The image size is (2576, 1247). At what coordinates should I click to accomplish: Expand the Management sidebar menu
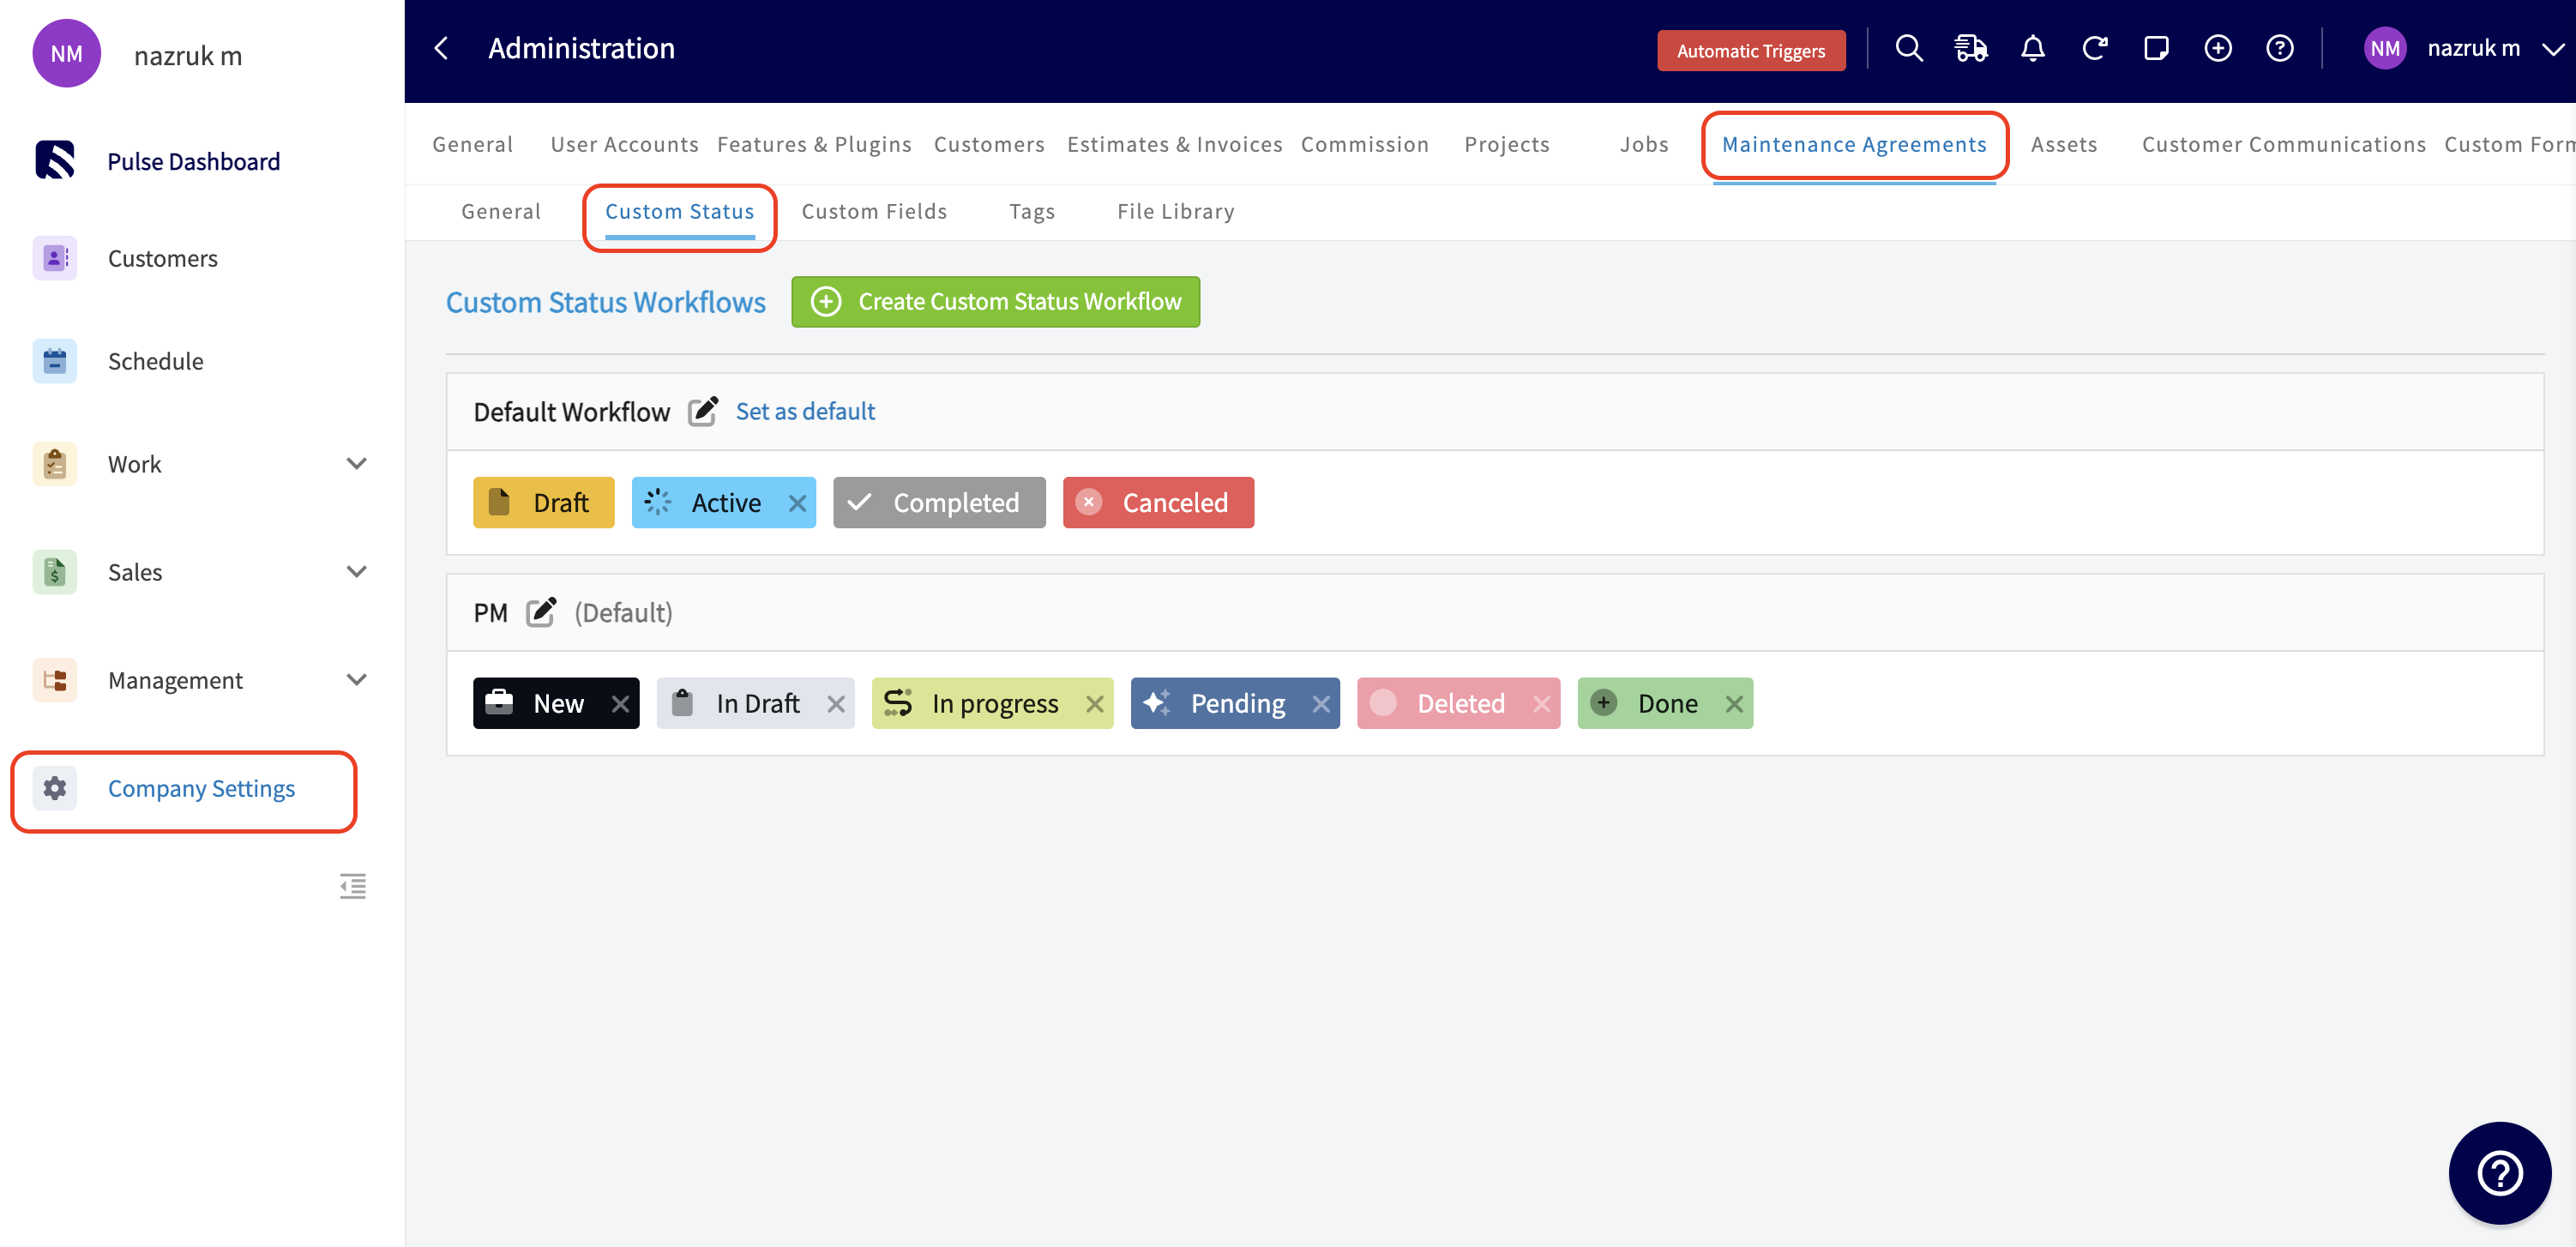(x=356, y=680)
